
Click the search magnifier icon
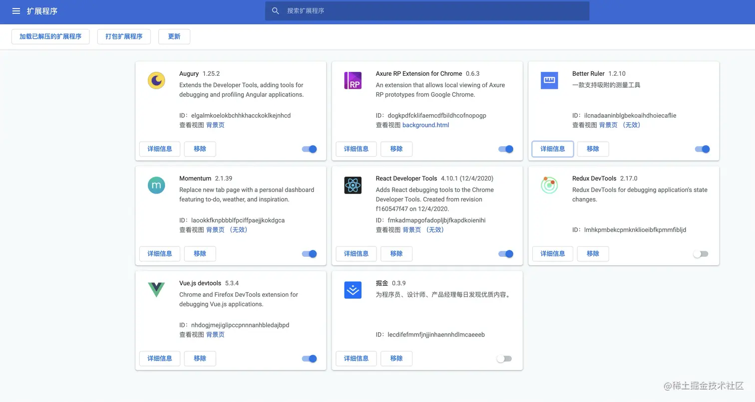click(x=275, y=11)
